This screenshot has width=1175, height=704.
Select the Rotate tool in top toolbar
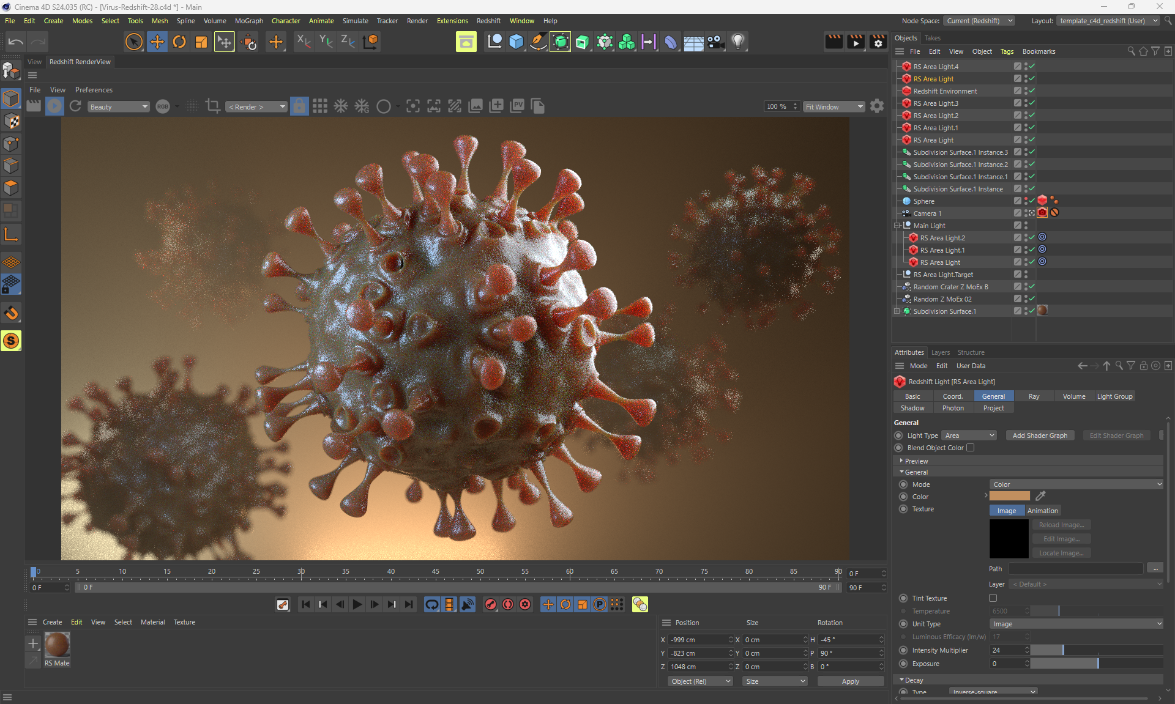tap(179, 42)
